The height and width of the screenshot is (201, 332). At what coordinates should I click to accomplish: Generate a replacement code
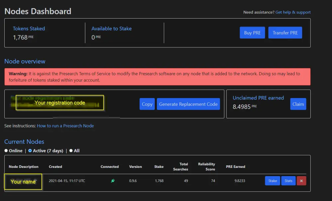click(188, 104)
